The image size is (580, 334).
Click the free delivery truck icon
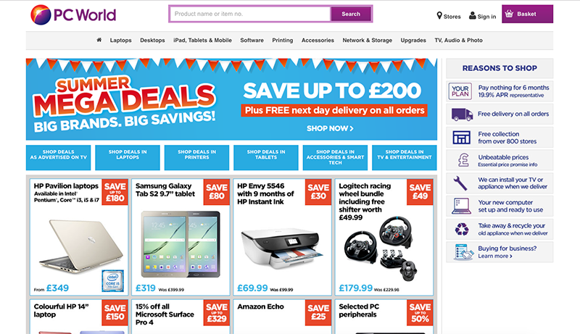(x=462, y=114)
